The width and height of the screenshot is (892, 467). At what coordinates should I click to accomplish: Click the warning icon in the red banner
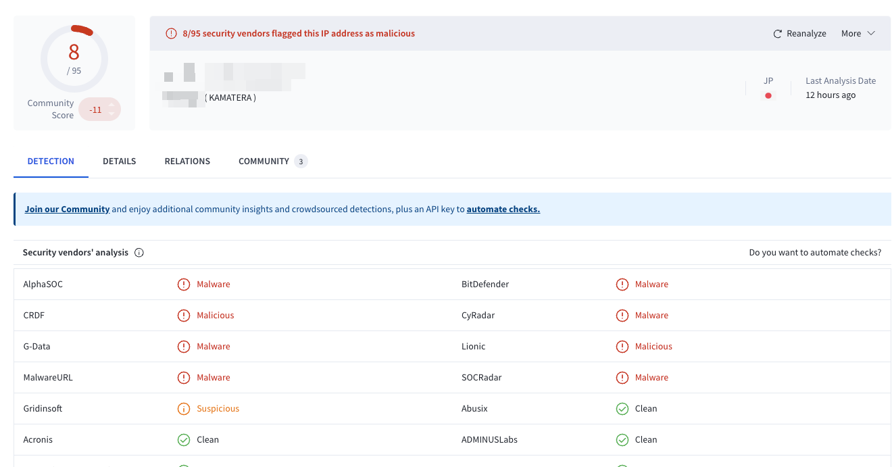tap(171, 32)
